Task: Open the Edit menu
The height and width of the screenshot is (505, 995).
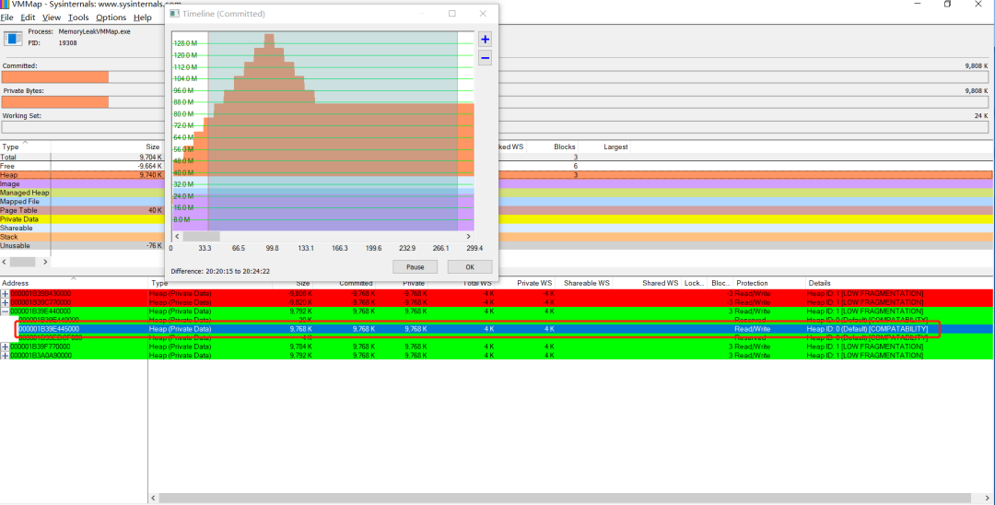Action: (28, 18)
